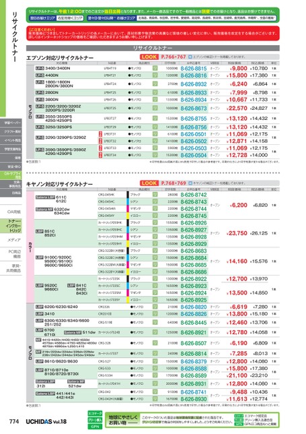Click the red ご注意ください notice box
Screen dimensions: 306x434
click(153, 33)
